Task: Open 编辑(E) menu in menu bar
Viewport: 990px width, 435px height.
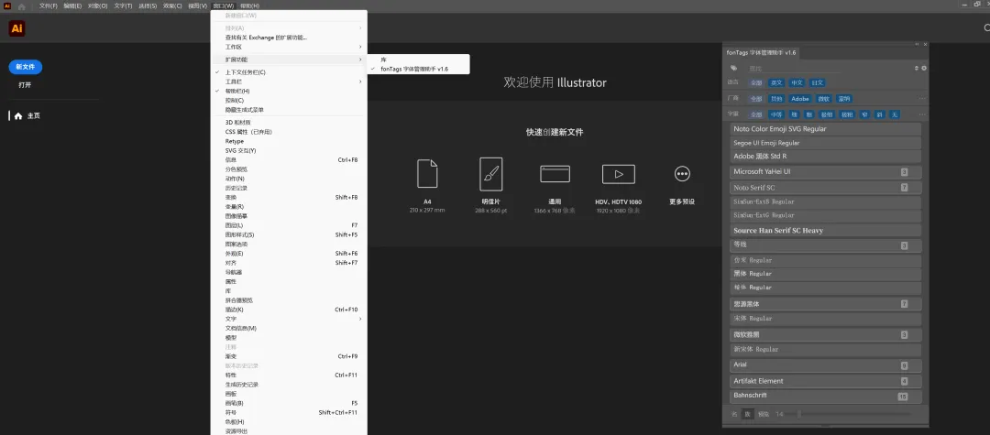Action: 72,5
